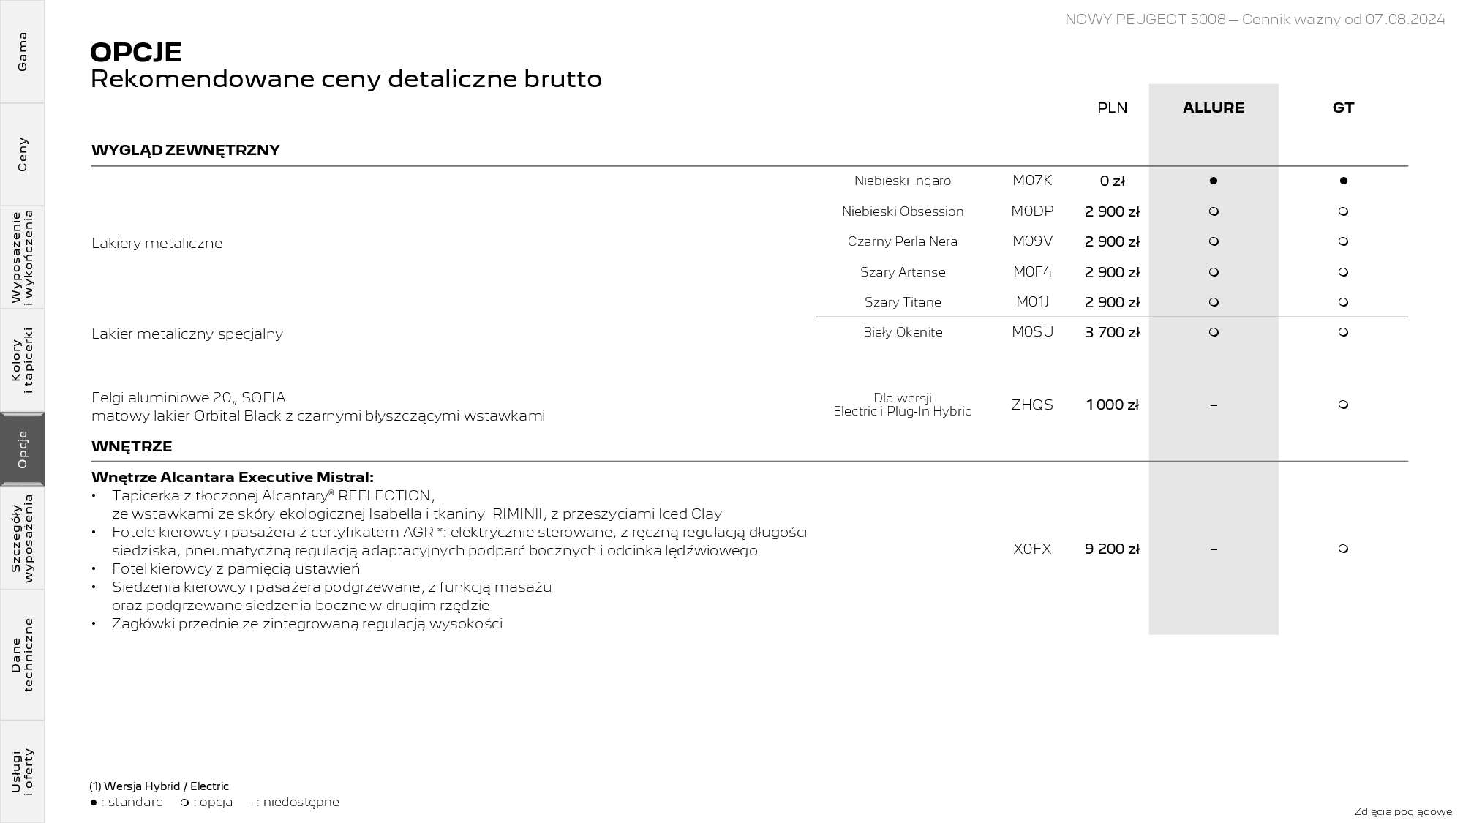Screen dimensions: 1463x823
Task: Click Wnętrze Alcantara Executive Mistral heading
Action: [233, 477]
